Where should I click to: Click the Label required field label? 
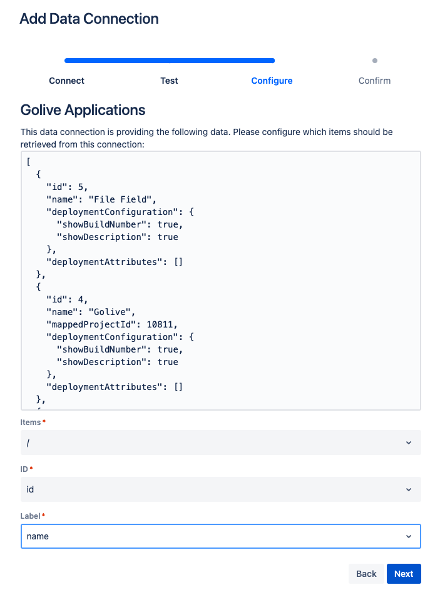(32, 516)
